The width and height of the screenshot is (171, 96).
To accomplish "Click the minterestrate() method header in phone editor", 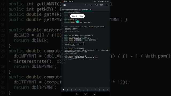I will pos(75,43).
